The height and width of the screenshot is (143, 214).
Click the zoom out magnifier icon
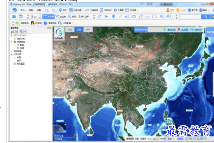coord(54,10)
